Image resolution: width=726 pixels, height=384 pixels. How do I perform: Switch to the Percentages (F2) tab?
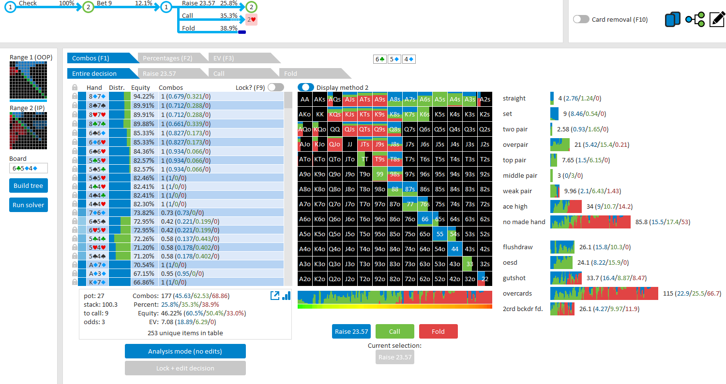tap(167, 58)
